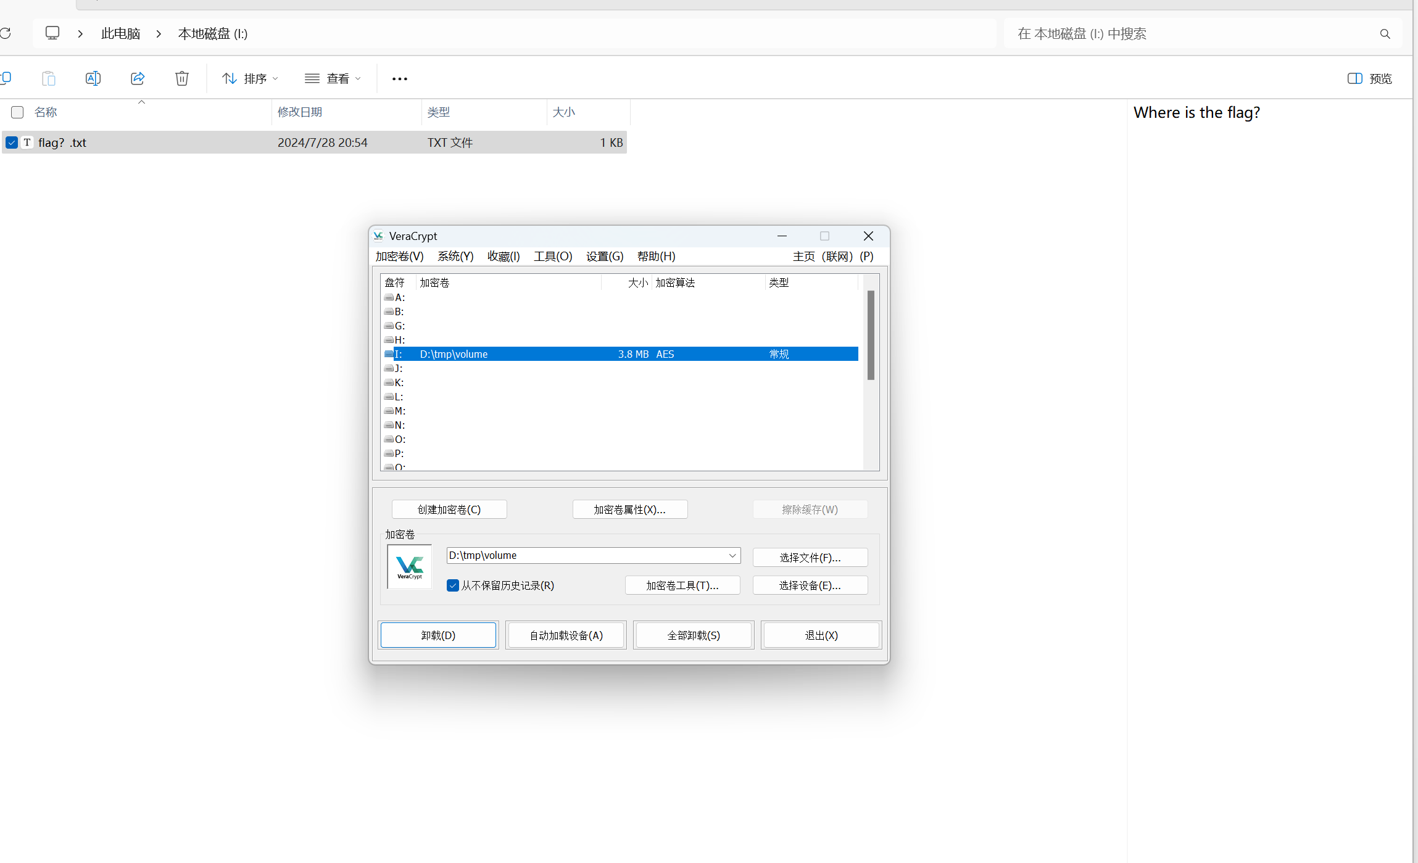Open the three-dots more options menu
1418x863 pixels.
click(x=400, y=79)
